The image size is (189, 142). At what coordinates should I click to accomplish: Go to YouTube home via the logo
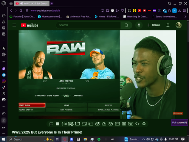[29, 25]
